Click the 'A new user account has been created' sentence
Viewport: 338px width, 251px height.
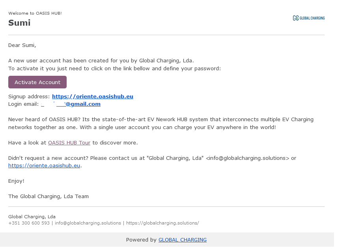click(101, 61)
